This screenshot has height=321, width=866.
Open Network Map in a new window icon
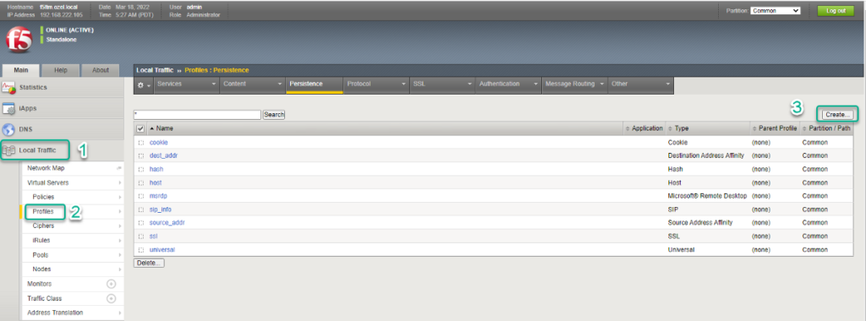tap(118, 168)
